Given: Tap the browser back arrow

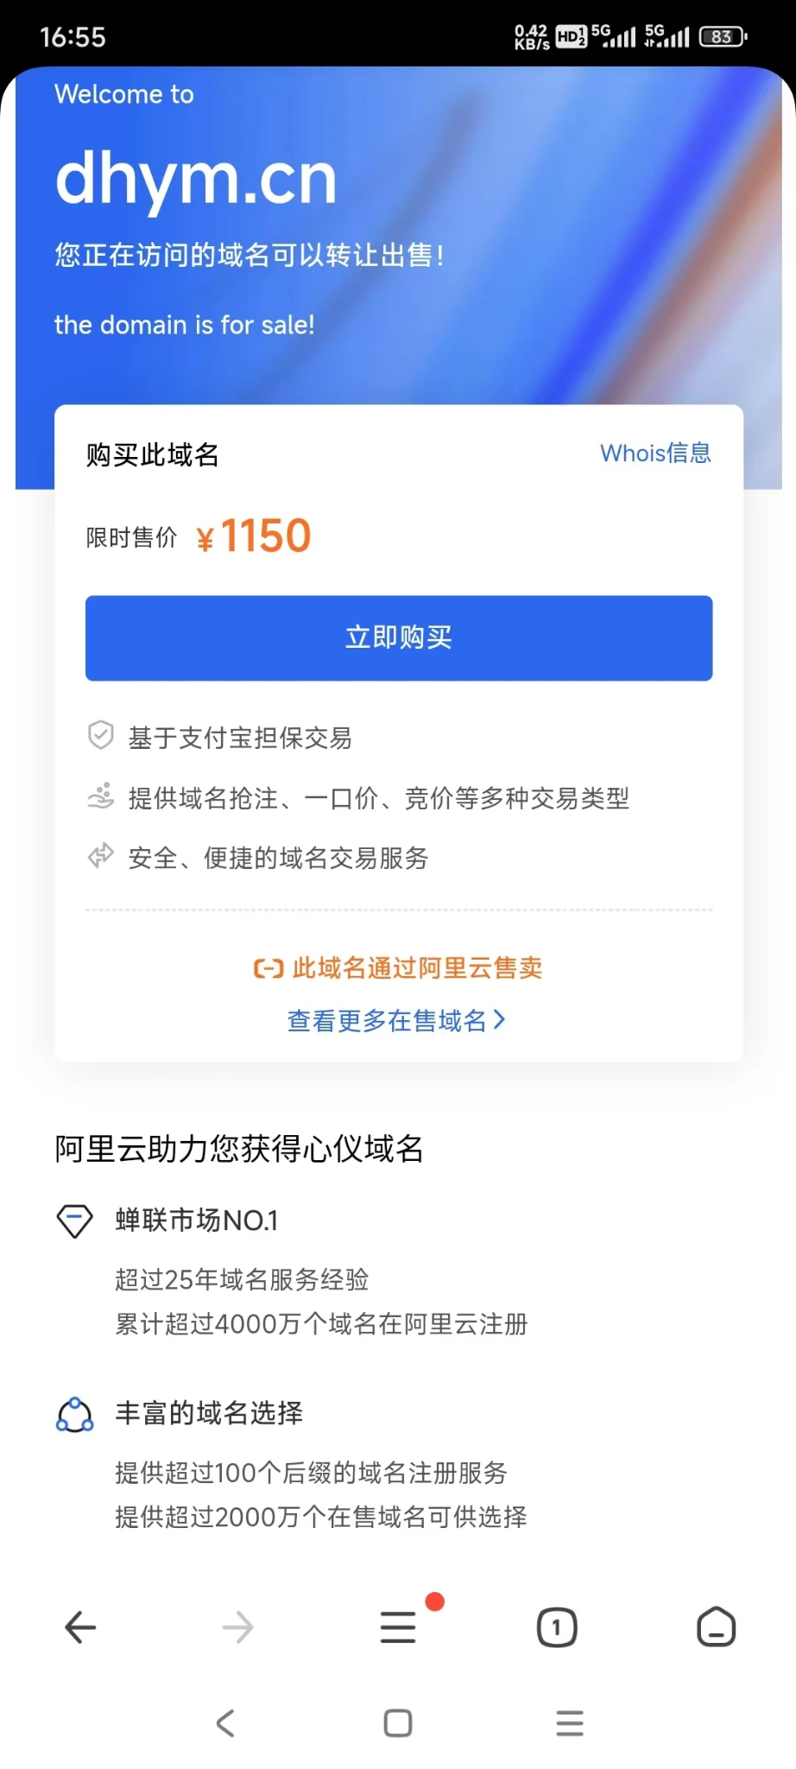Looking at the screenshot, I should (80, 1627).
